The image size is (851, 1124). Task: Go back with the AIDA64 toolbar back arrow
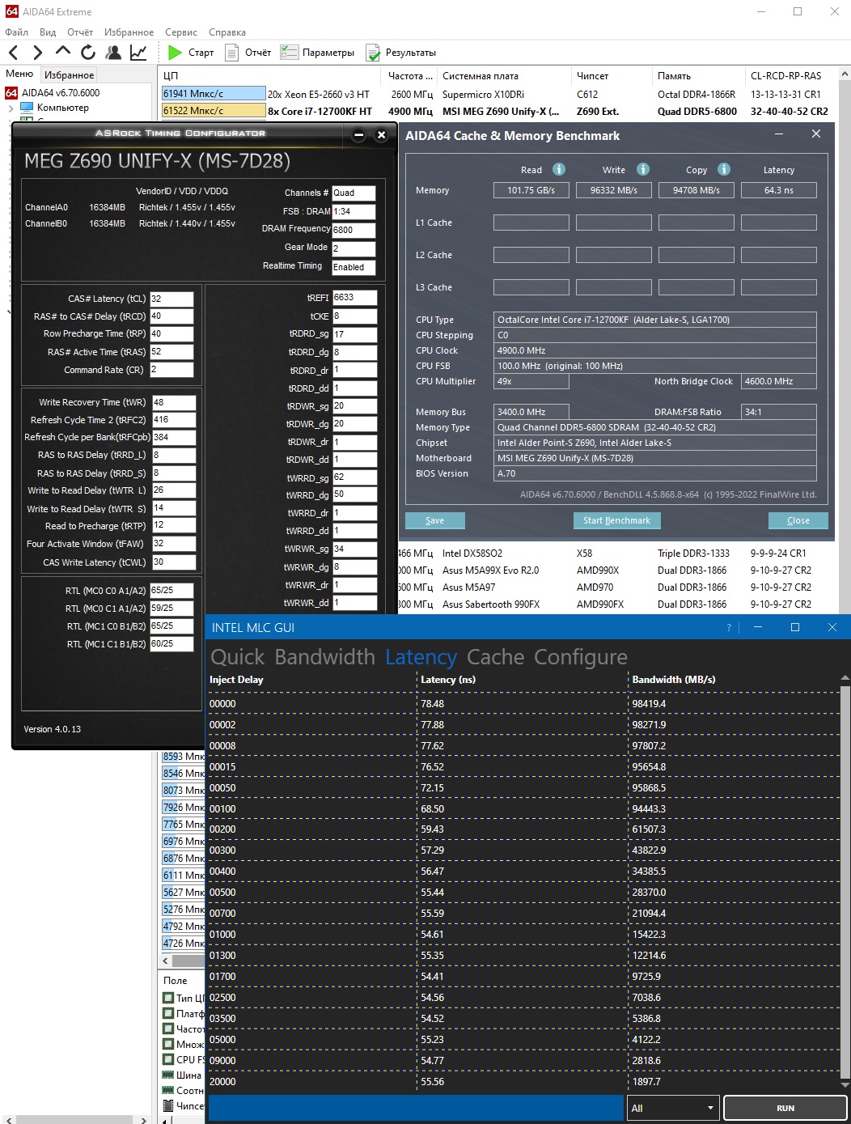coord(14,53)
